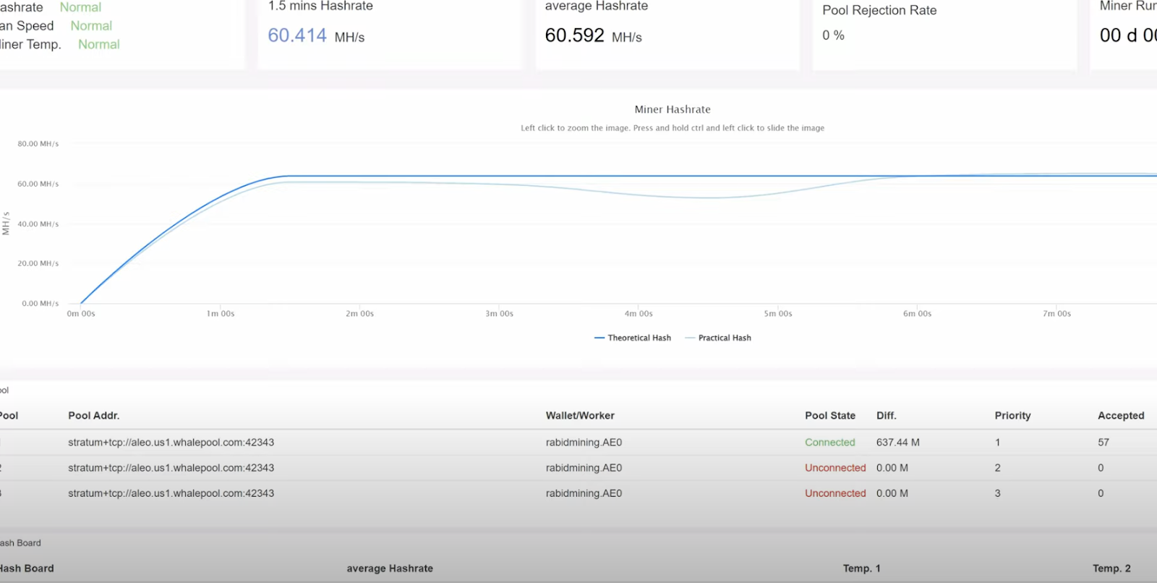Click the Connected status in first pool row
Image resolution: width=1157 pixels, height=583 pixels.
830,443
